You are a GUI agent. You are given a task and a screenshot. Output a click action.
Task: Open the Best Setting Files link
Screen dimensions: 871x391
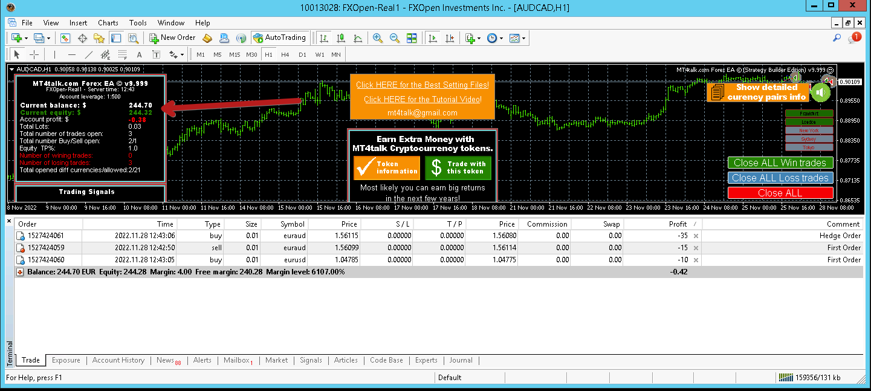pyautogui.click(x=422, y=85)
